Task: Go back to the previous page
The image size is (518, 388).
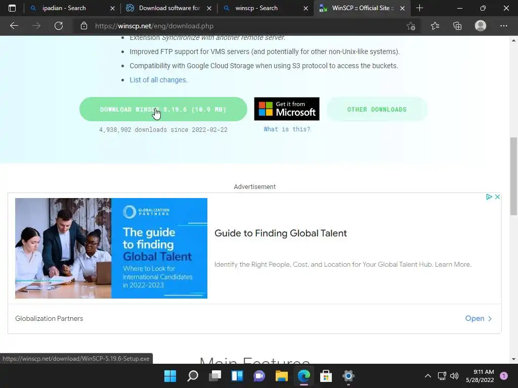Action: point(14,26)
